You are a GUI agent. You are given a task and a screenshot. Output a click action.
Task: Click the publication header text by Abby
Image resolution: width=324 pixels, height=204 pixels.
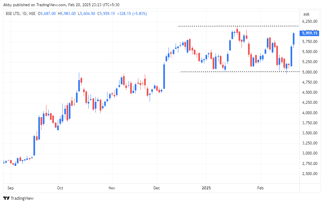(x=61, y=5)
